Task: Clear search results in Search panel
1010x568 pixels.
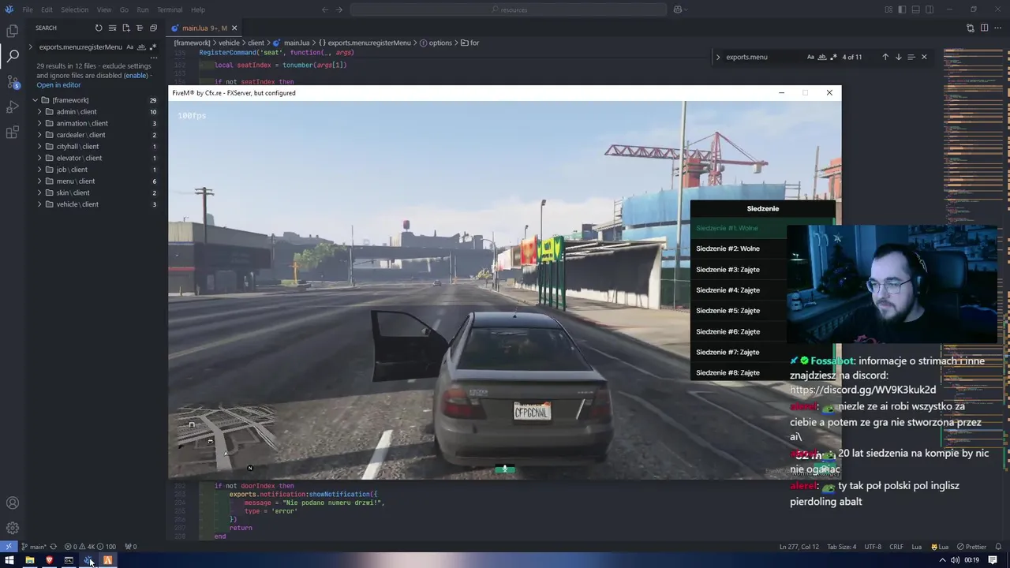Action: click(112, 28)
